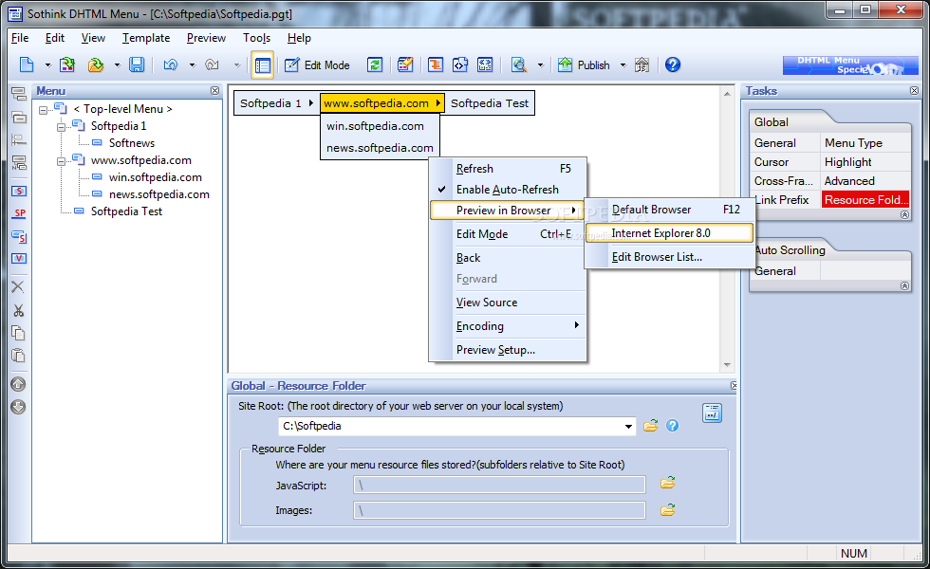Close the Menu panel
Viewport: 930px width, 569px height.
(214, 91)
